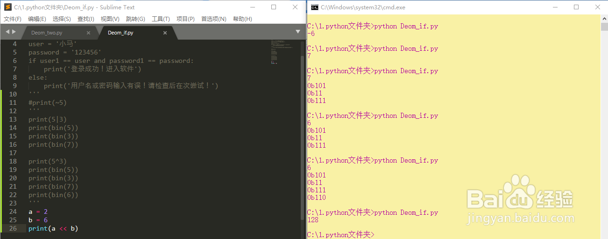This screenshot has width=608, height=239.
Task: Open the 编辑(E) menu
Action: click(x=37, y=19)
